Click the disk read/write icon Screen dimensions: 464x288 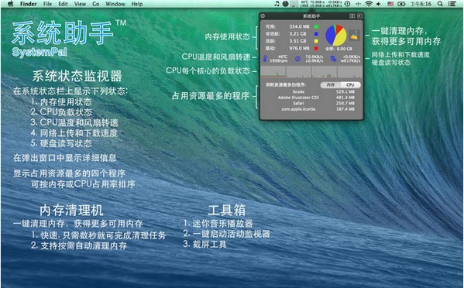pos(334,59)
